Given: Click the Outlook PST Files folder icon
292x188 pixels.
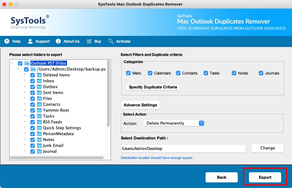Looking at the screenshot, I should point(27,63).
